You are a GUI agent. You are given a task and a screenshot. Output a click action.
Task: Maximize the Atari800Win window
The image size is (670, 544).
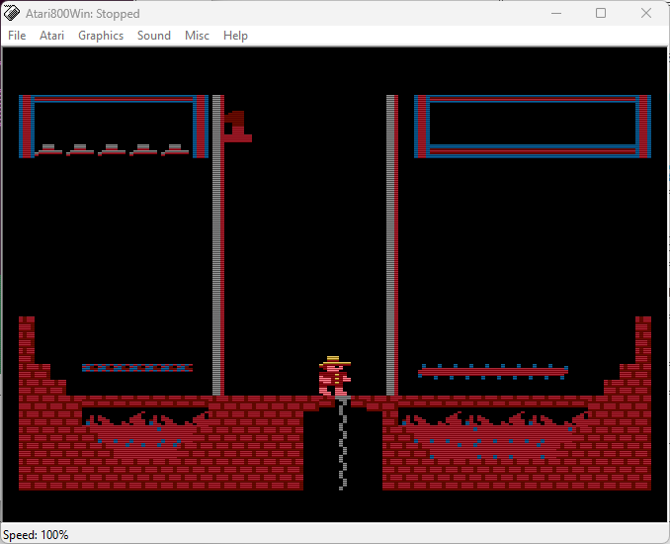click(601, 13)
